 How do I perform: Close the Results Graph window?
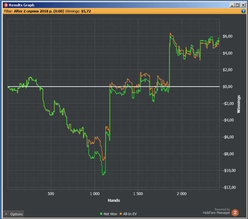(243, 5)
